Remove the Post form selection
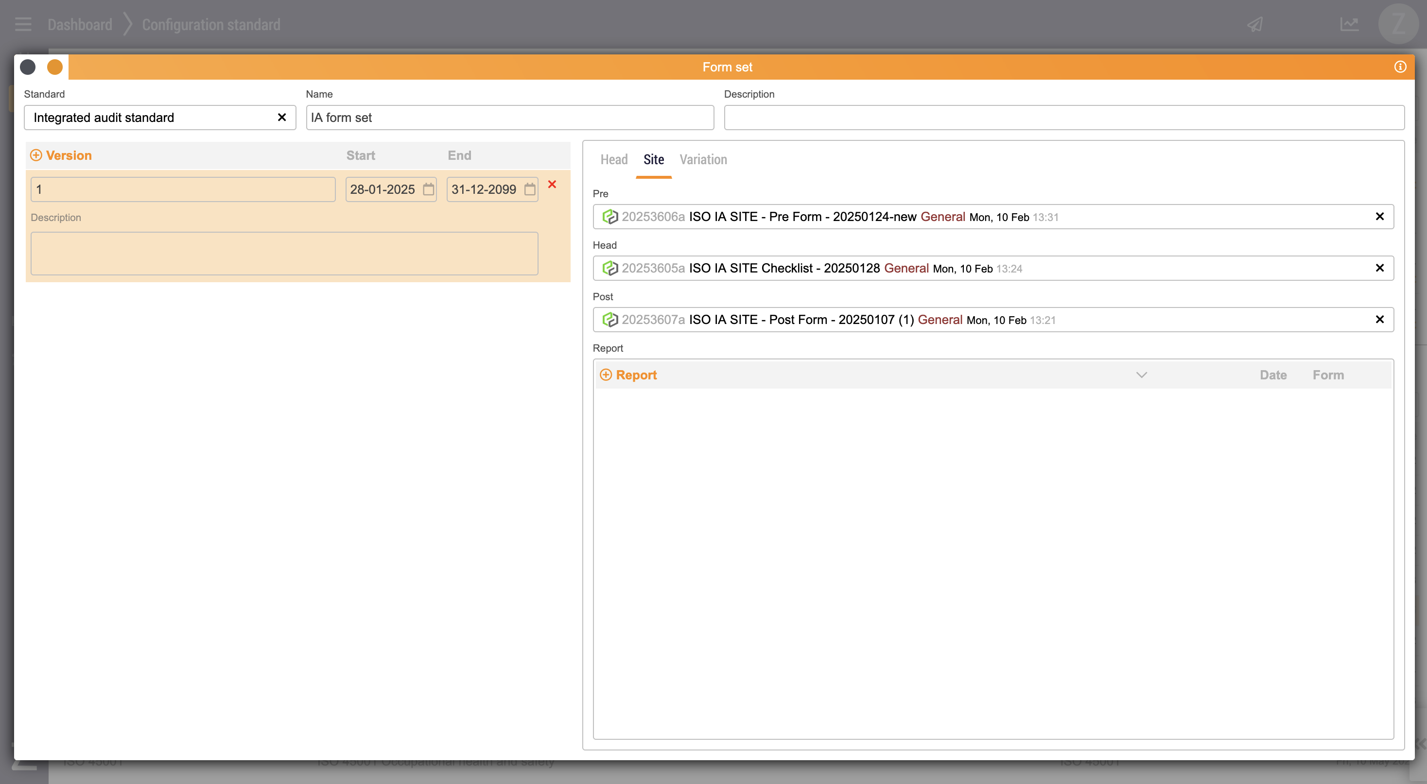Screen dimensions: 1427x784 [x=1379, y=320]
